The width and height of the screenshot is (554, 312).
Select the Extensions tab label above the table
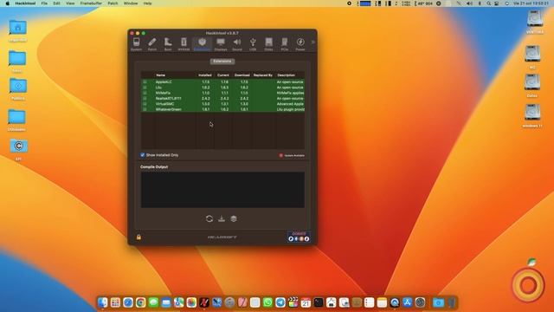click(222, 62)
